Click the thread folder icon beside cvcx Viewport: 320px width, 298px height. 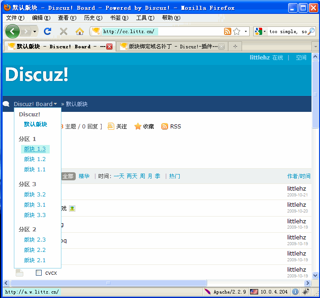[19, 273]
